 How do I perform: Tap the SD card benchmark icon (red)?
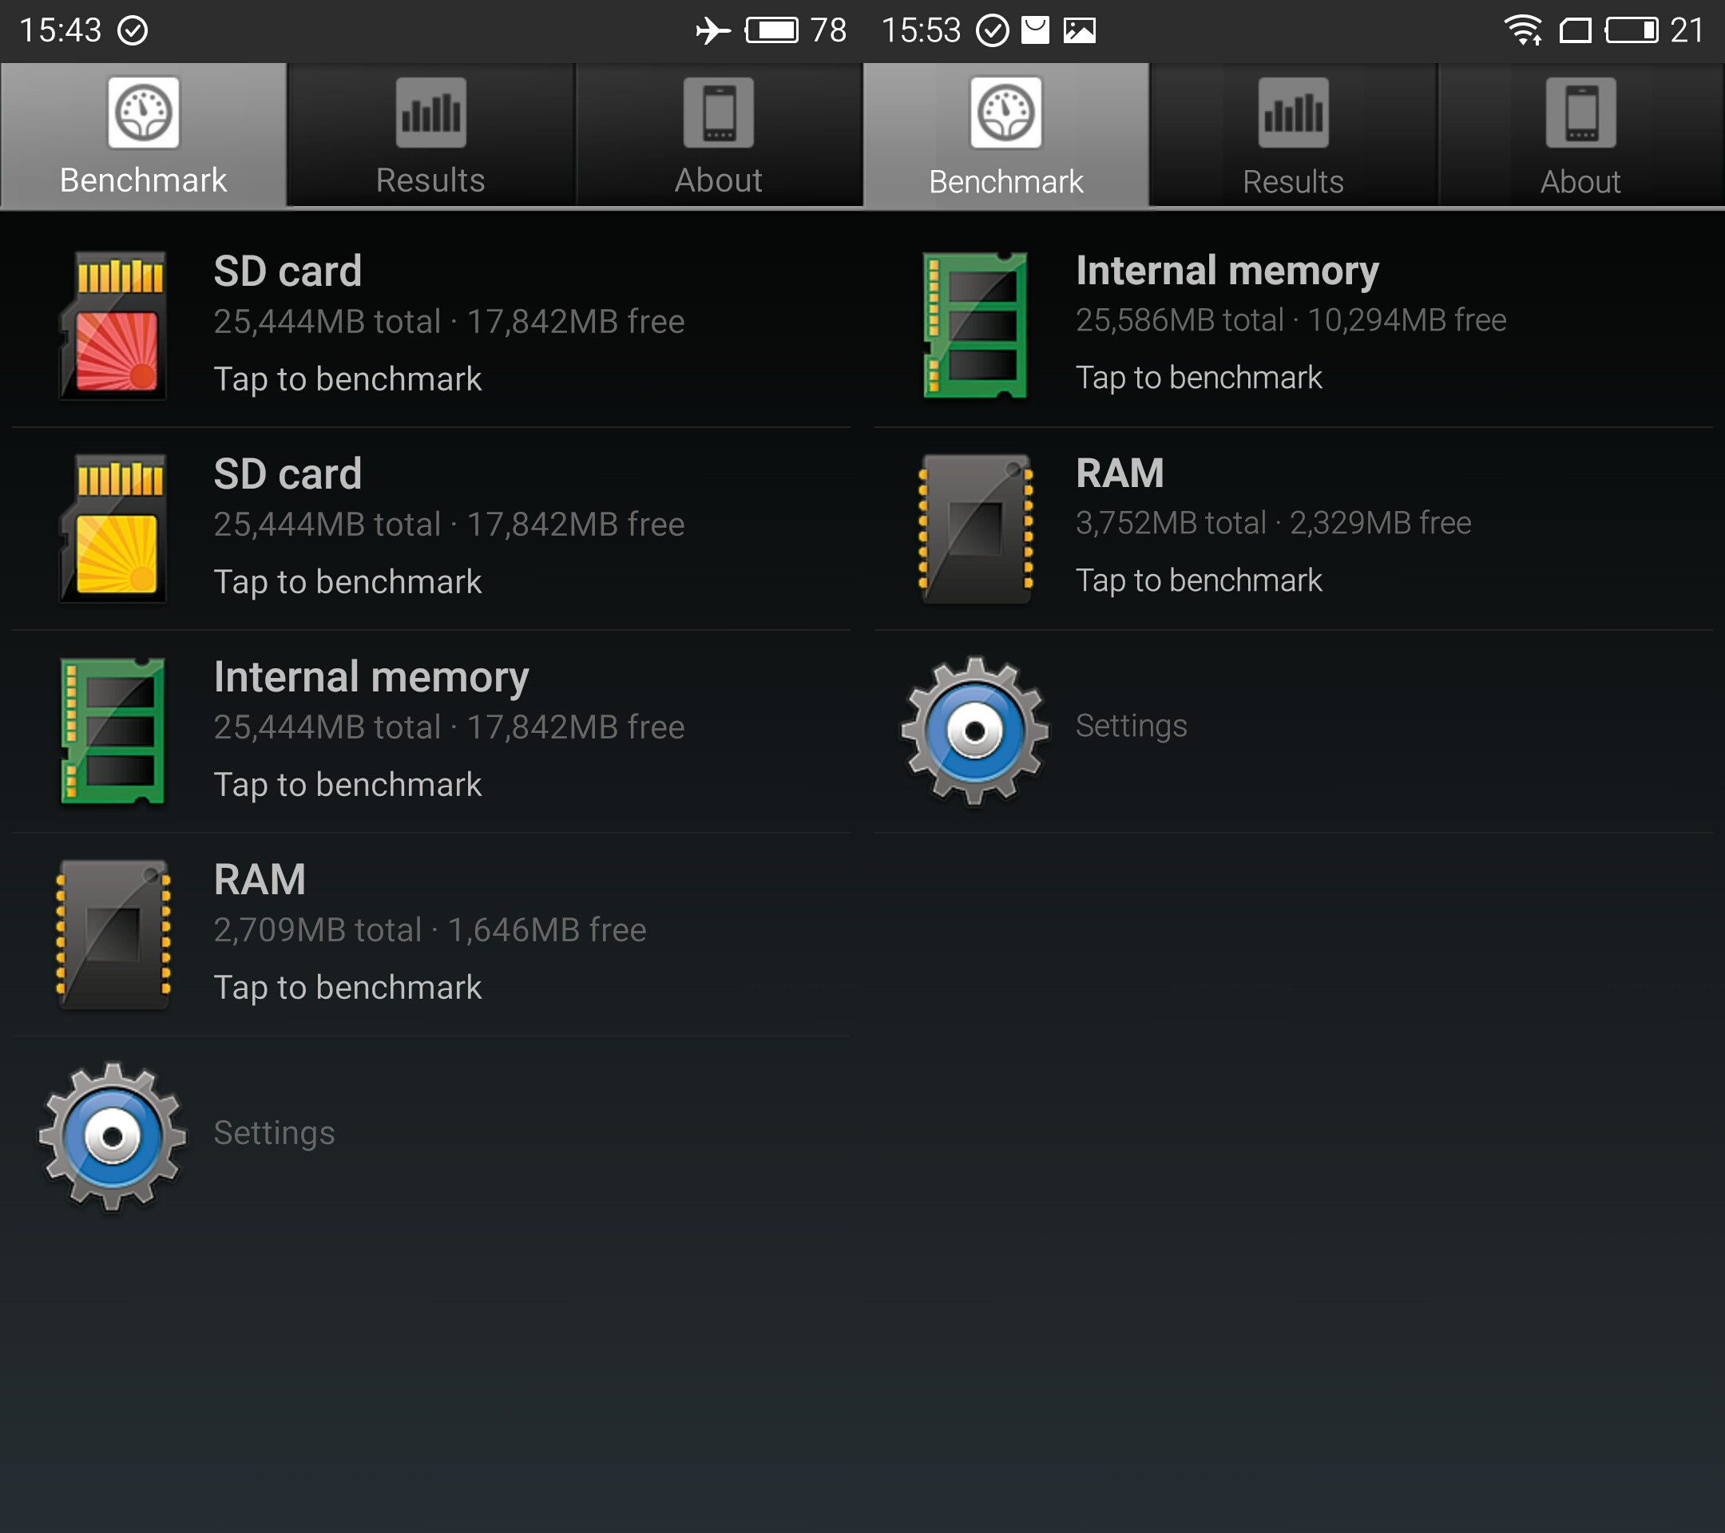[x=113, y=326]
